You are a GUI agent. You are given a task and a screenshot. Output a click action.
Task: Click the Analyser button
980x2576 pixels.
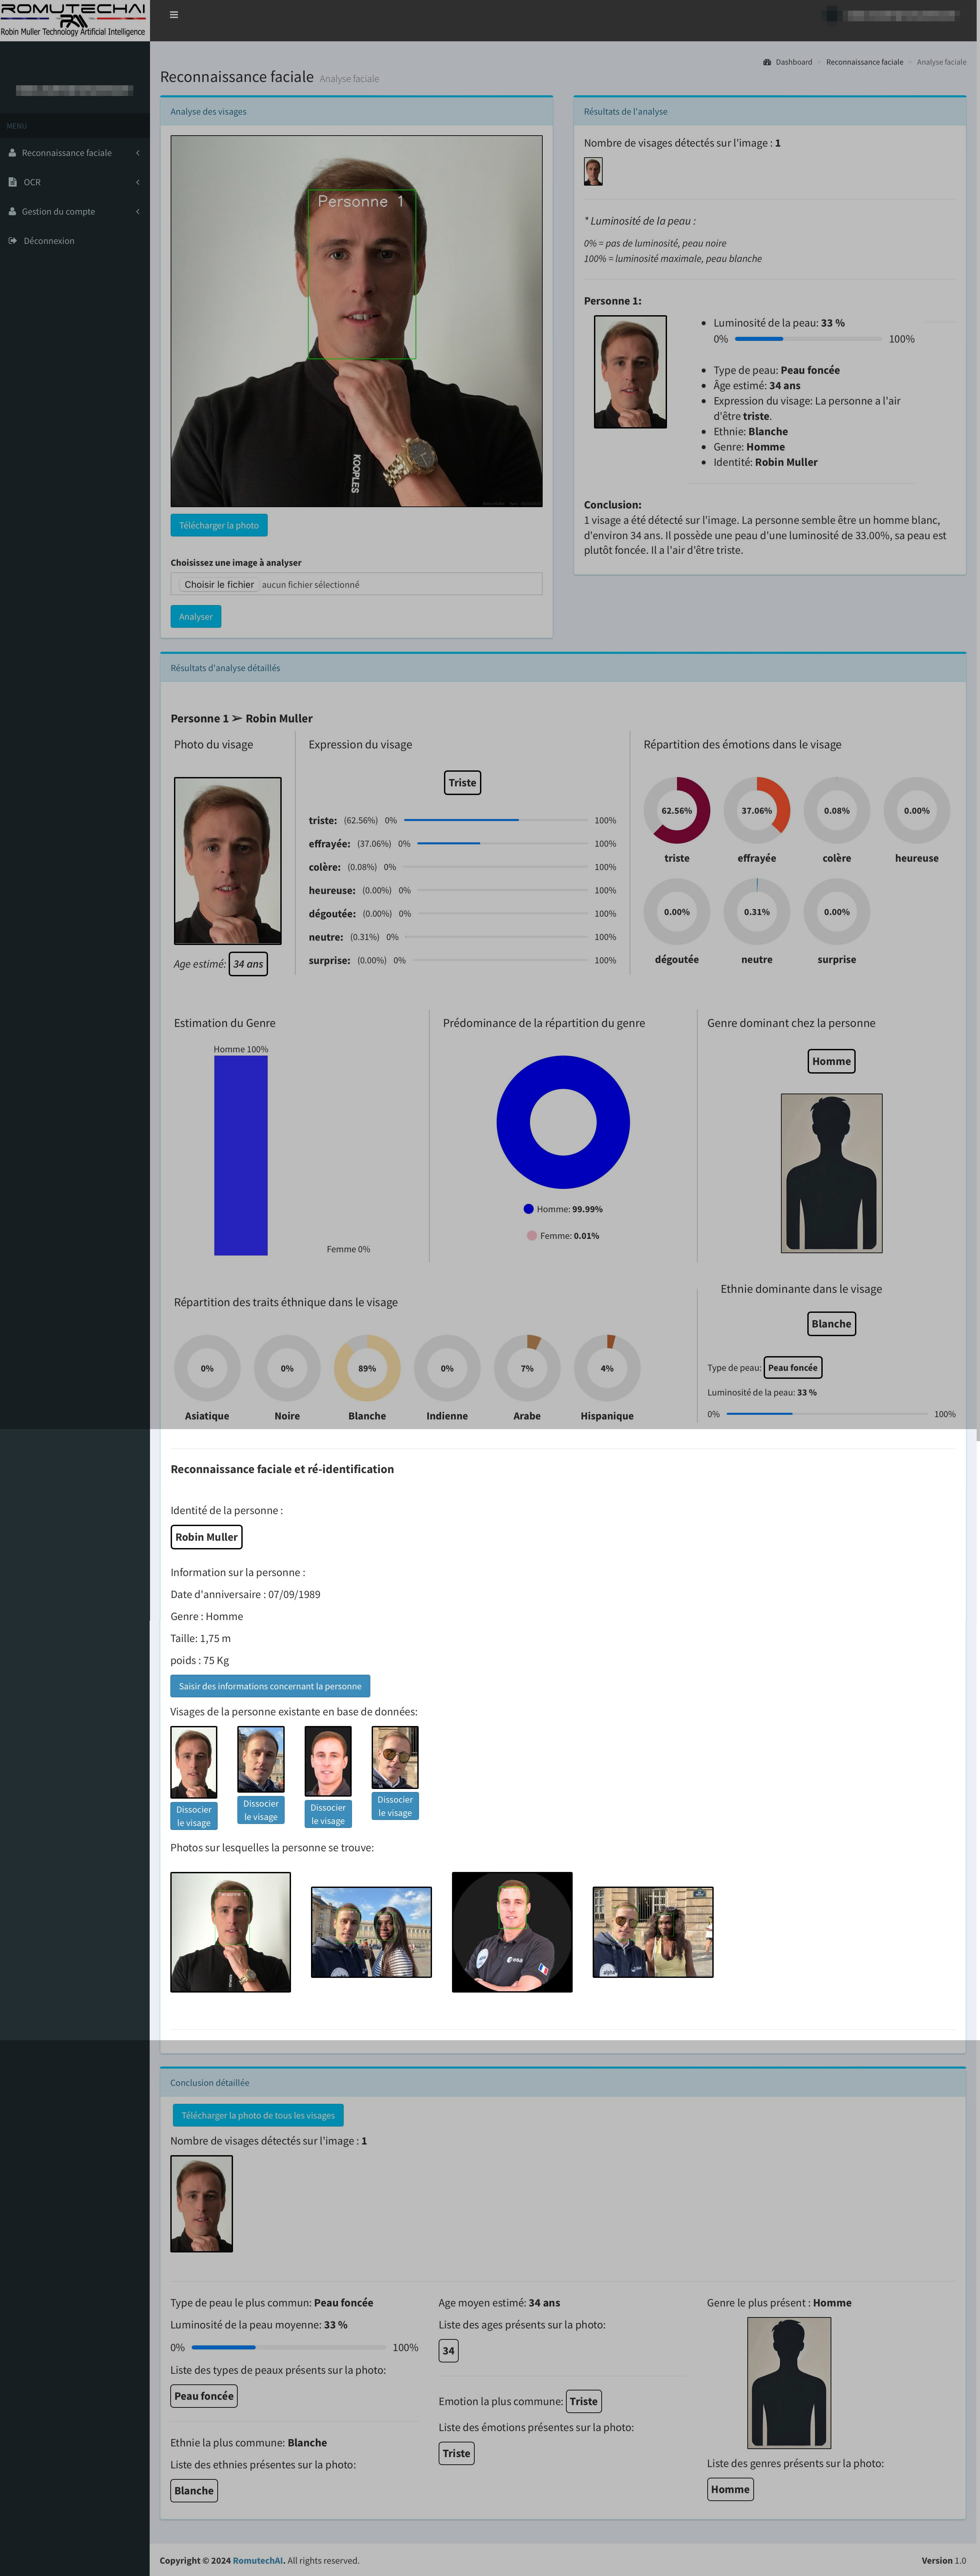point(196,617)
